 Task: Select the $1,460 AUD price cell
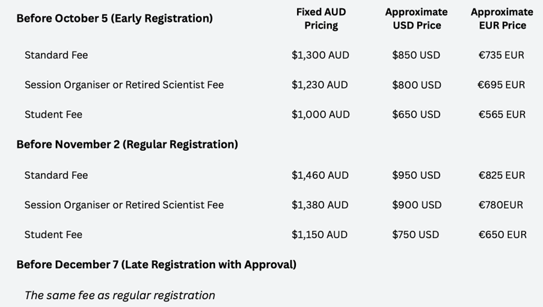pos(320,175)
